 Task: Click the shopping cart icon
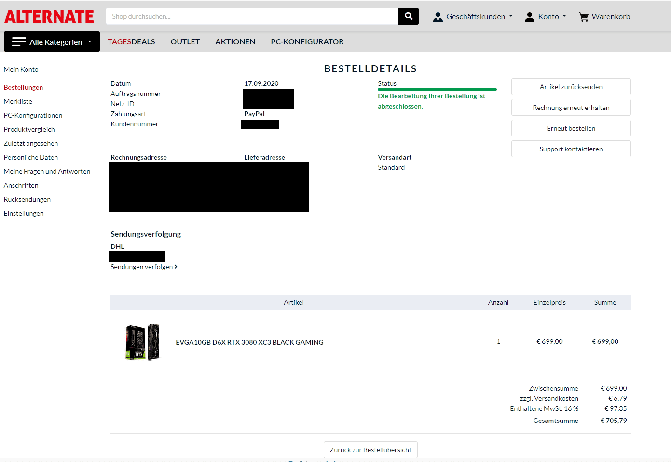(584, 17)
